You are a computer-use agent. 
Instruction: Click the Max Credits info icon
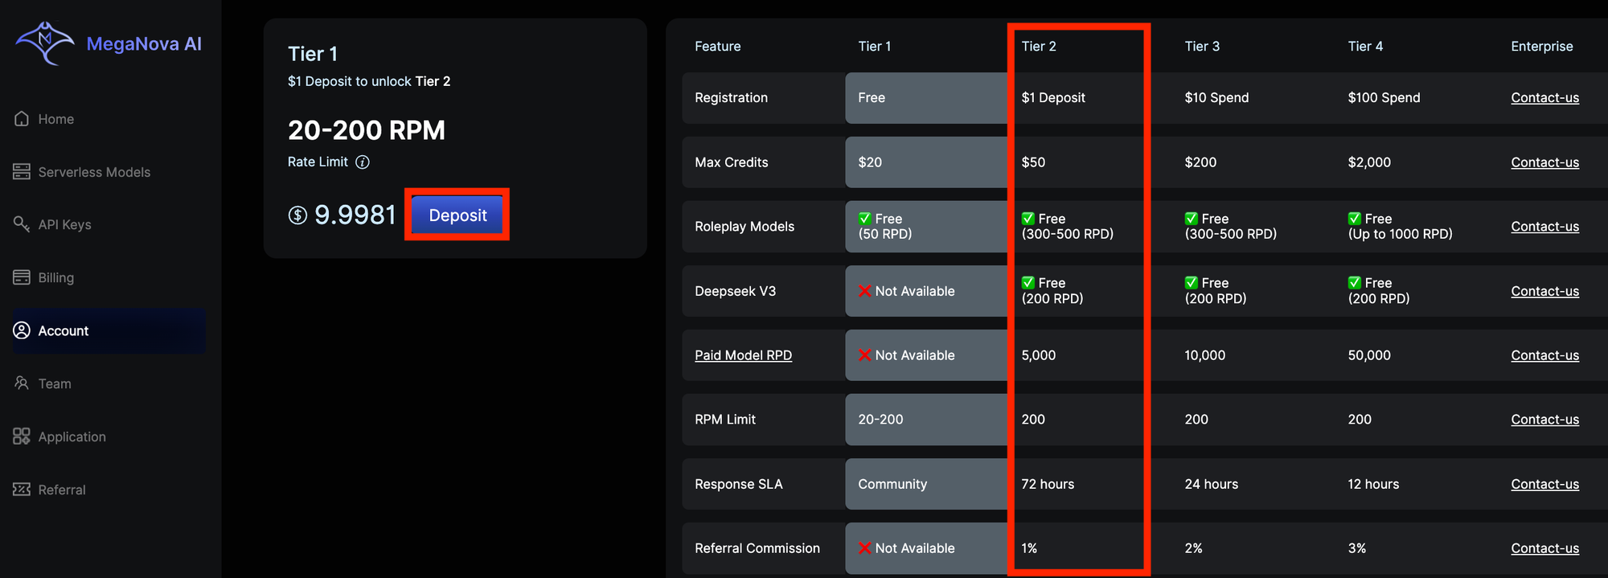[785, 162]
